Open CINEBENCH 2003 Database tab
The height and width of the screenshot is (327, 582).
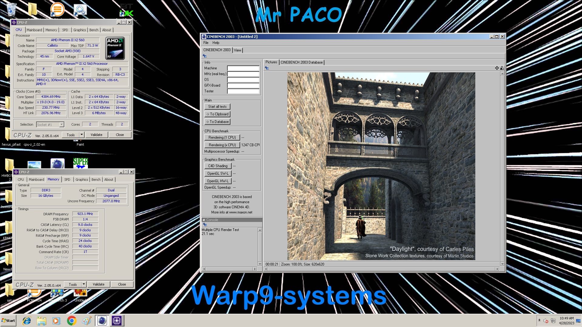pos(302,62)
